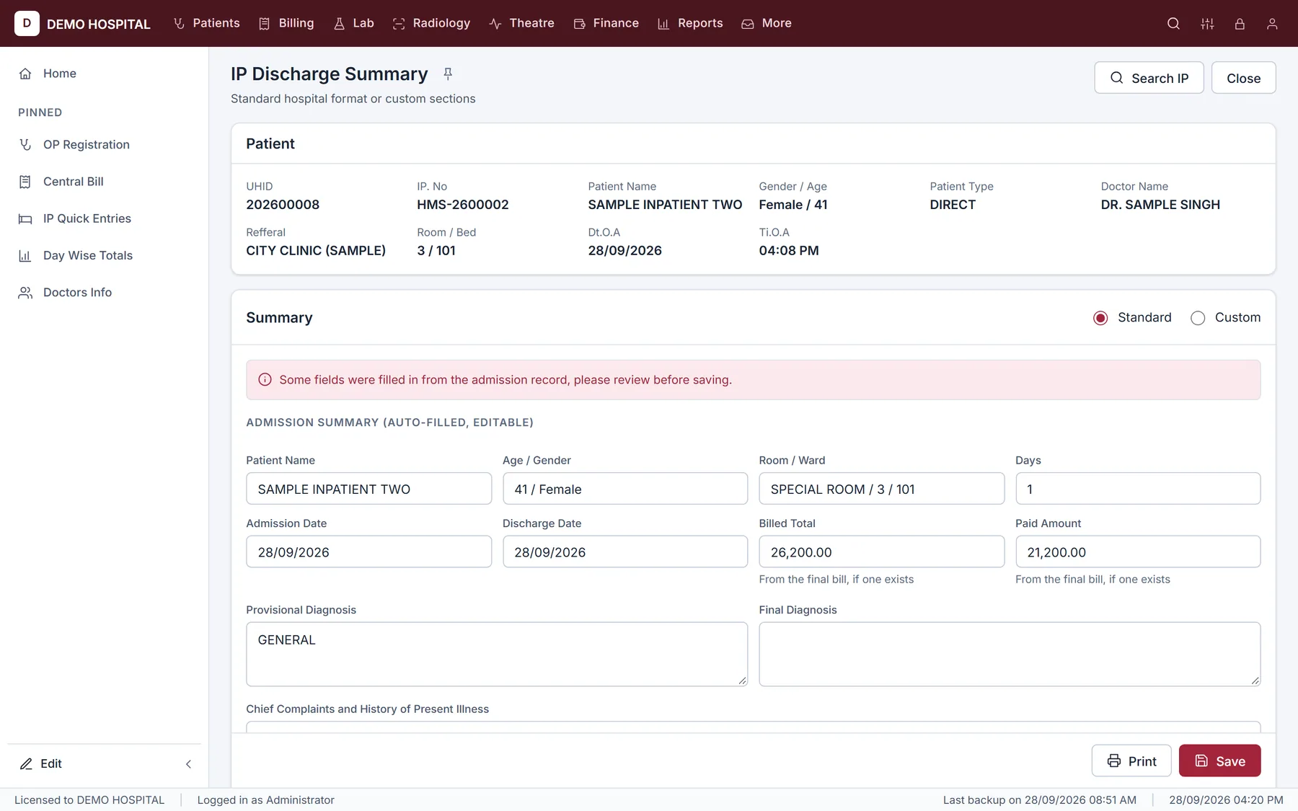Open the Finance menu
Viewport: 1298px width, 811px height.
606,23
